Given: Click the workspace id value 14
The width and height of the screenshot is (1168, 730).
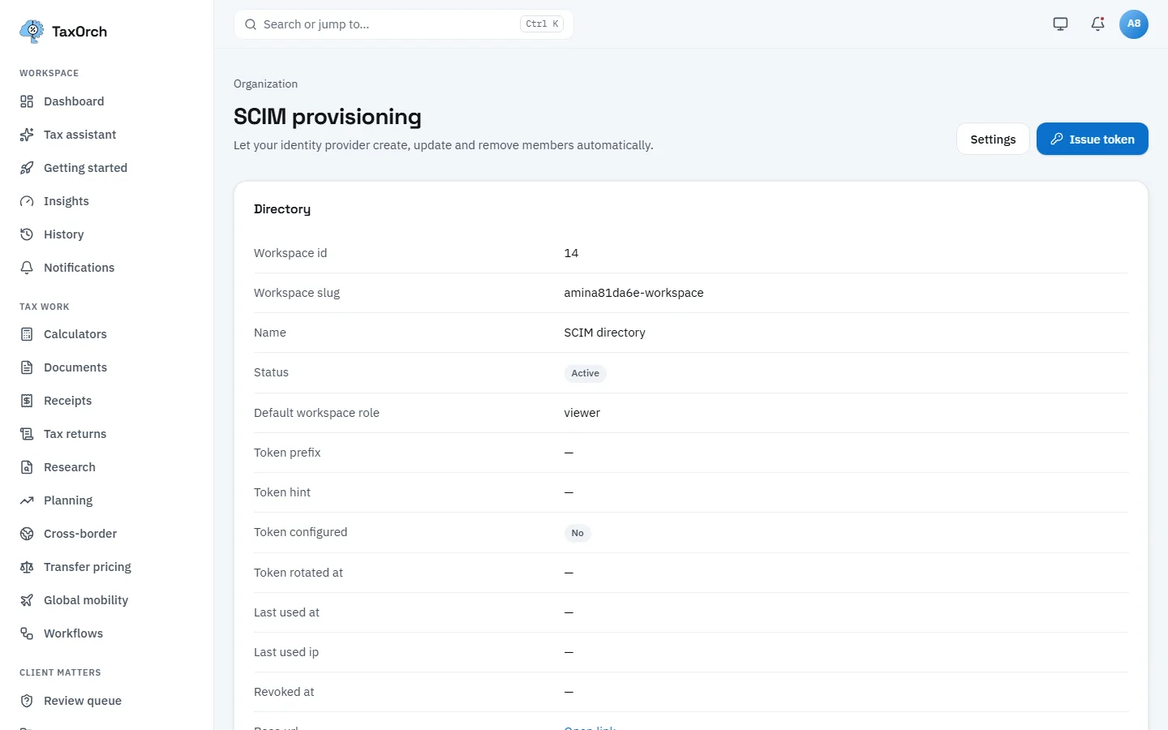Looking at the screenshot, I should 571,253.
